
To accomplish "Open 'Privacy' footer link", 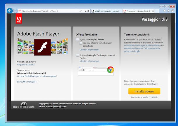I will 57,106.
